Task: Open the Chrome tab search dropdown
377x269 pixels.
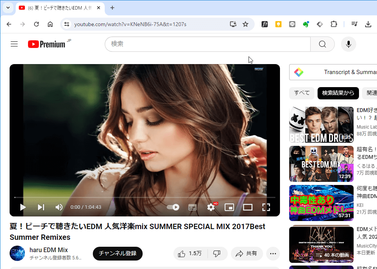Action: [x=8, y=8]
